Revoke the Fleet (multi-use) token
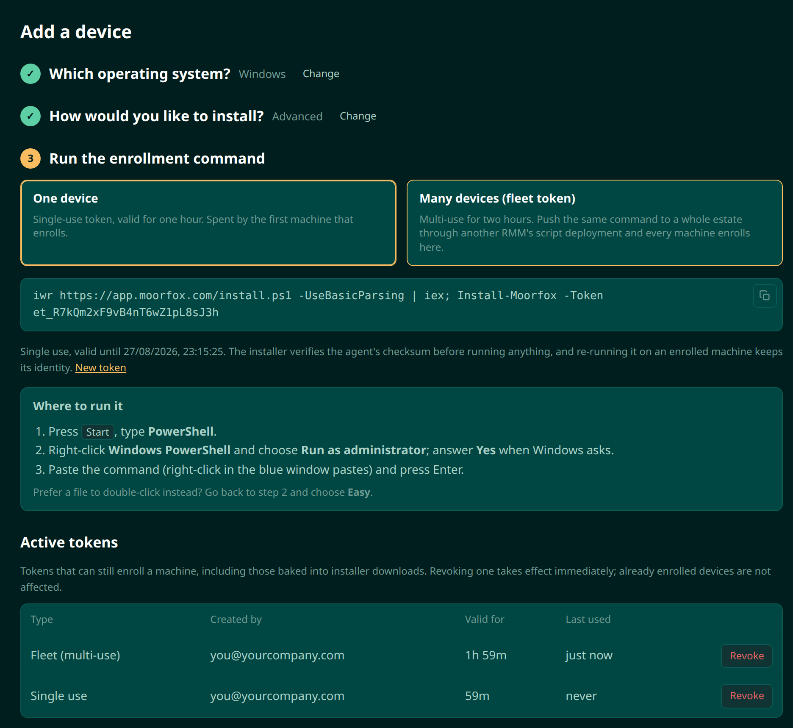Viewport: 793px width, 728px height. pyautogui.click(x=746, y=656)
